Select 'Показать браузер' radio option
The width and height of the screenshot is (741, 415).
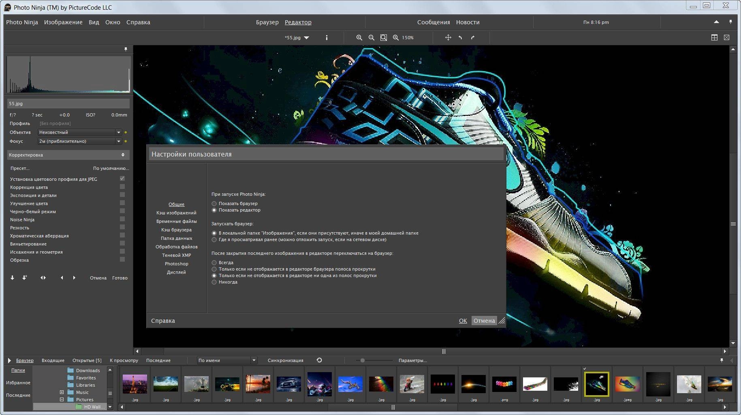pos(214,203)
